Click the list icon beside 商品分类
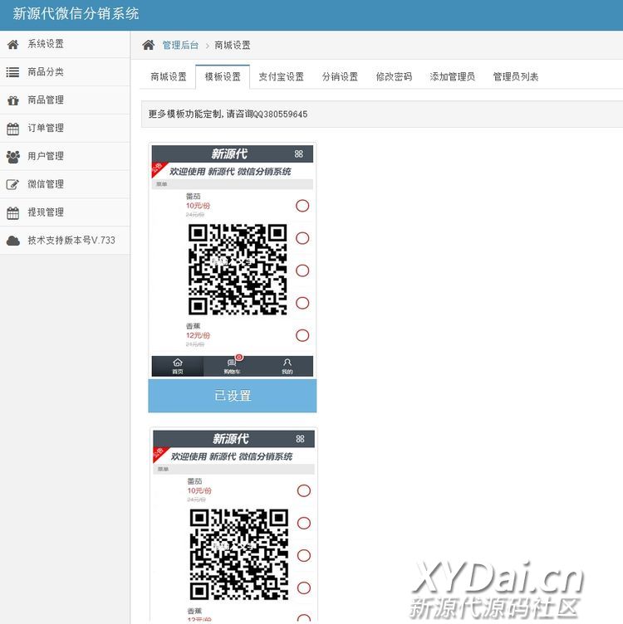Image resolution: width=623 pixels, height=624 pixels. click(x=12, y=72)
